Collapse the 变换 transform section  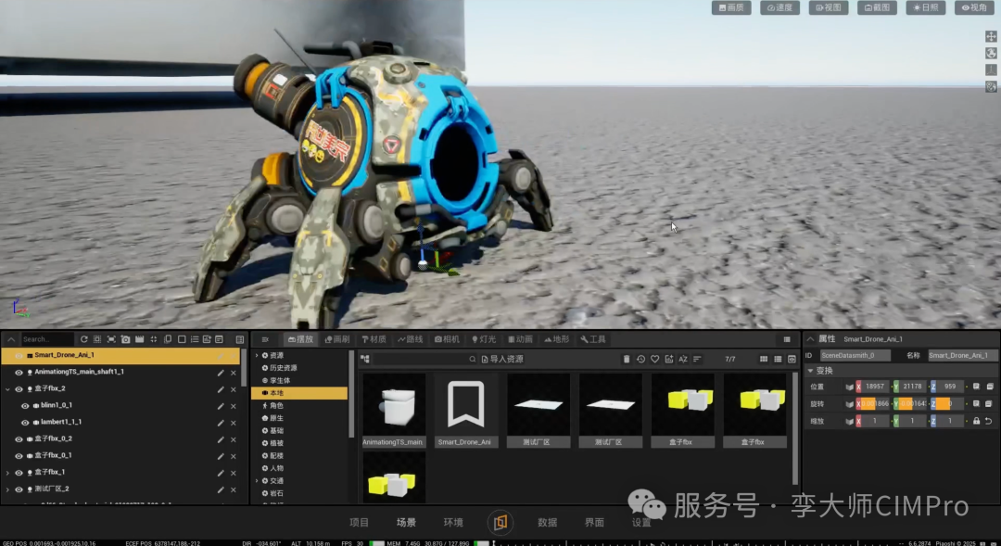[x=810, y=371]
